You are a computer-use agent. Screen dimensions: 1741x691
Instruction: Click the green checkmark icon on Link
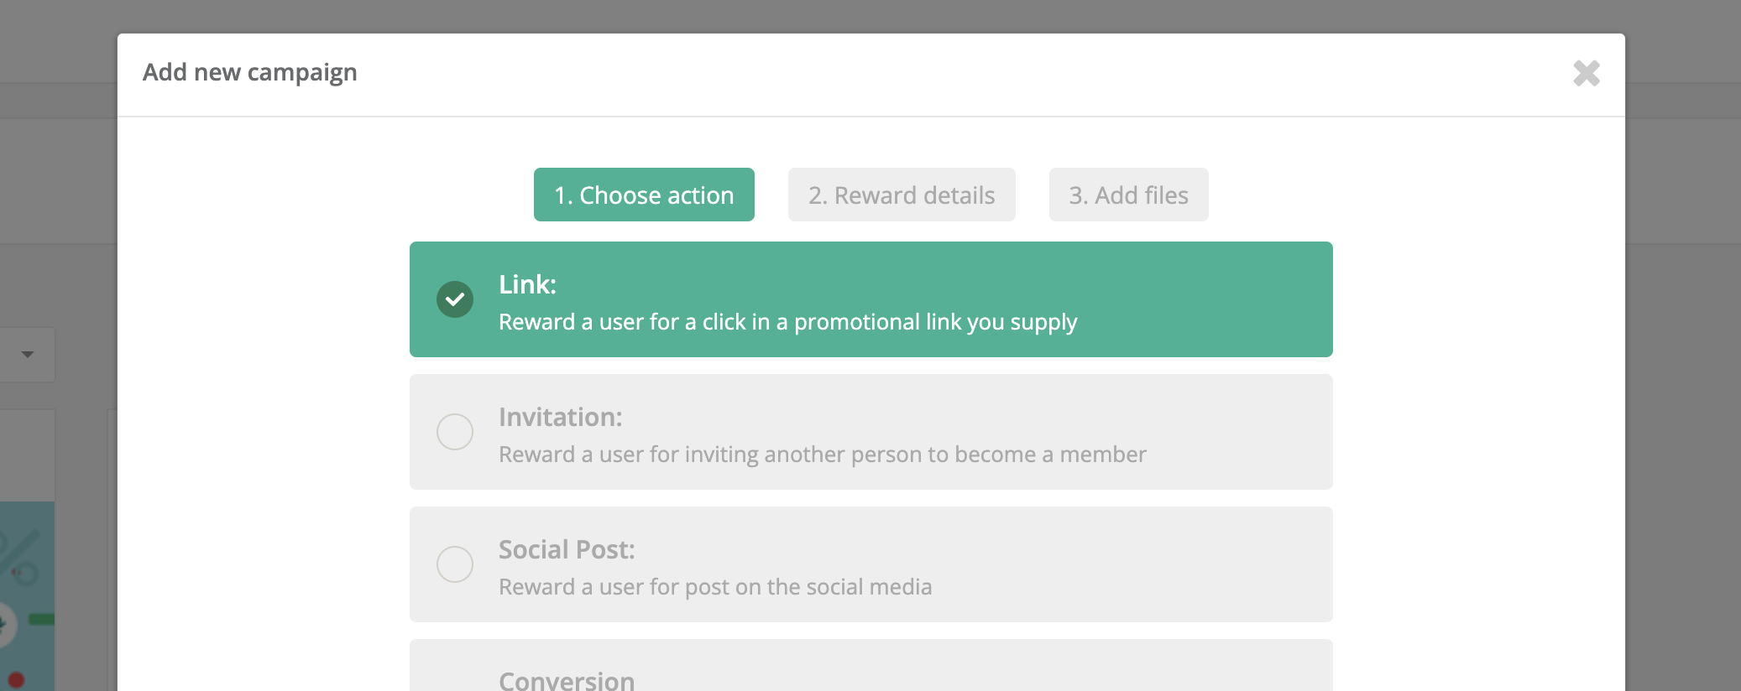pyautogui.click(x=455, y=299)
